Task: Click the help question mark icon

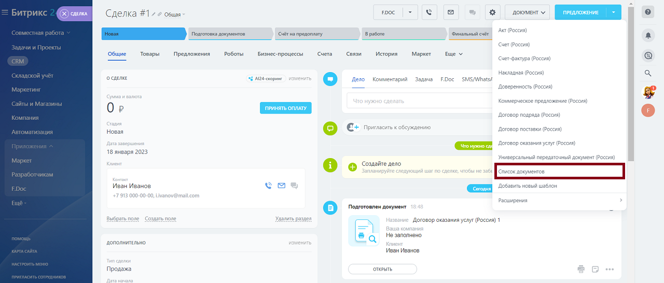Action: [648, 12]
